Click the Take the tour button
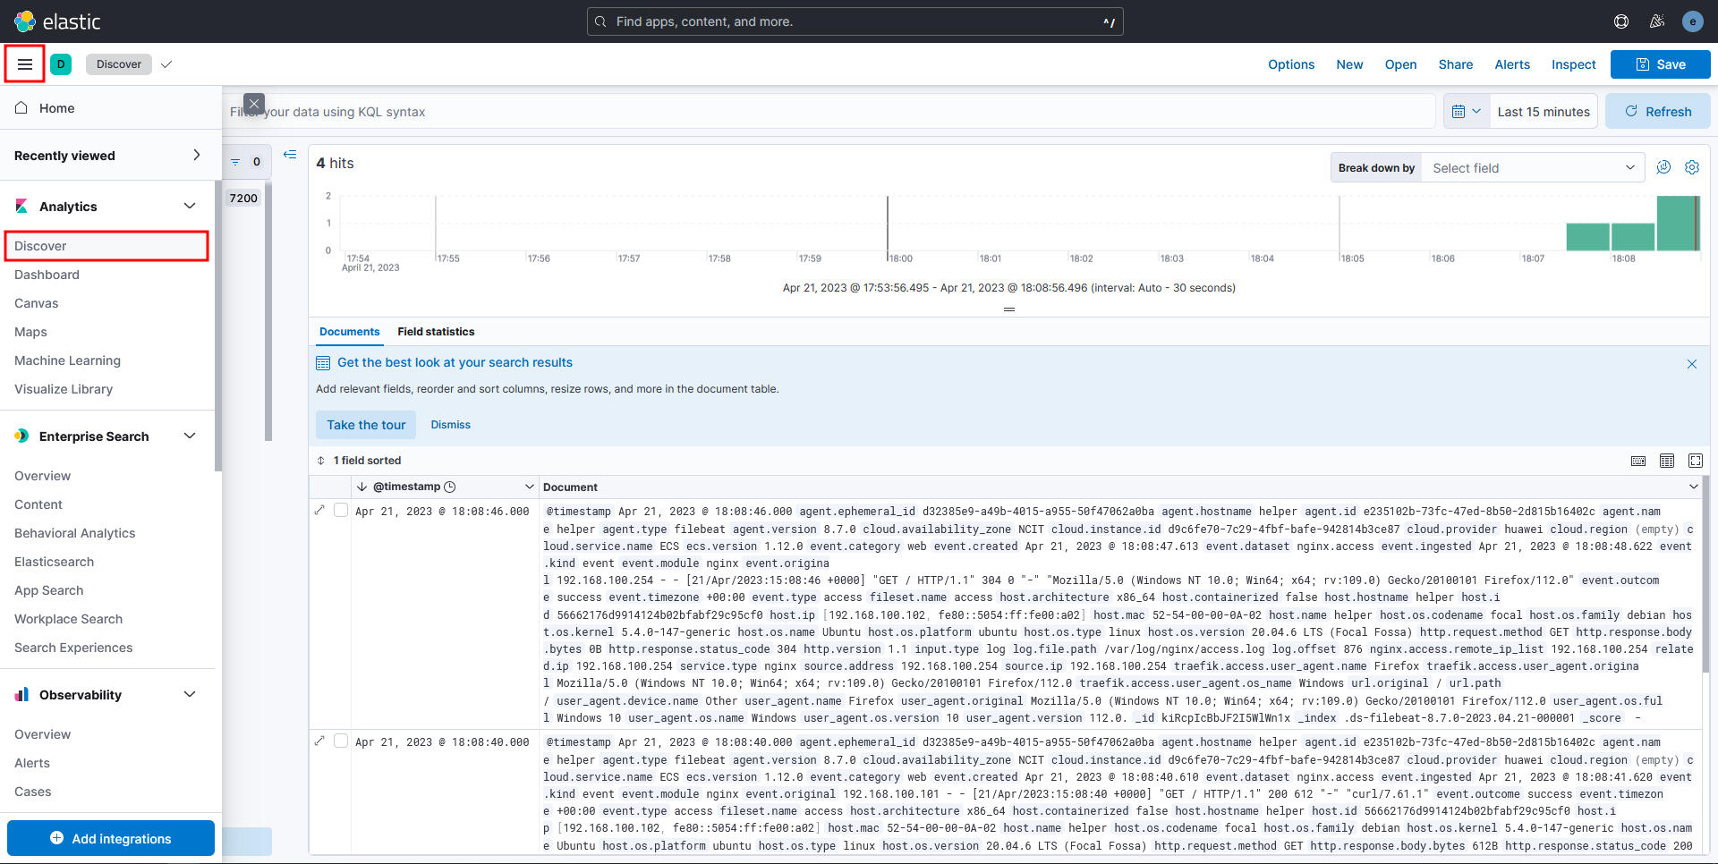This screenshot has width=1718, height=864. tap(366, 425)
